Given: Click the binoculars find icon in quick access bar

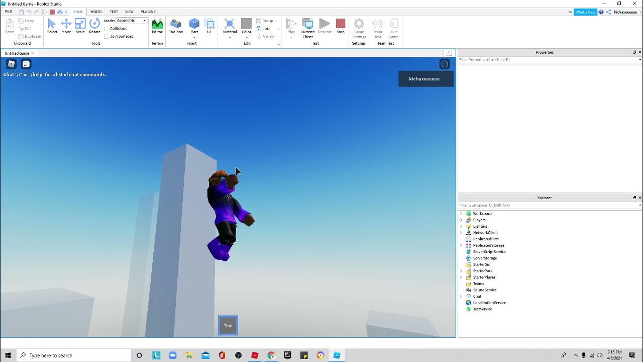Looking at the screenshot, I should point(59,12).
